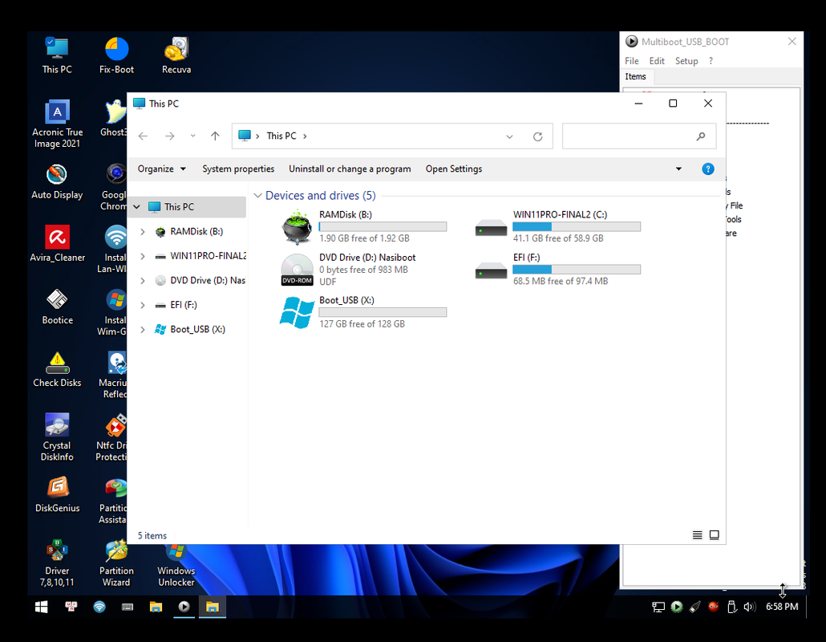The width and height of the screenshot is (826, 642).
Task: Open the Driver 7,8,10,11 desktop icon
Action: (x=57, y=563)
